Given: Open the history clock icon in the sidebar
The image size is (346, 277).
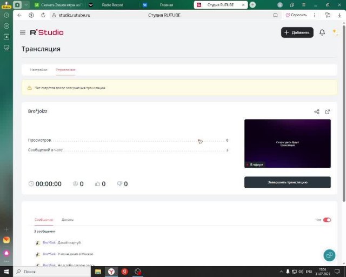Looking at the screenshot, I should point(6,15).
